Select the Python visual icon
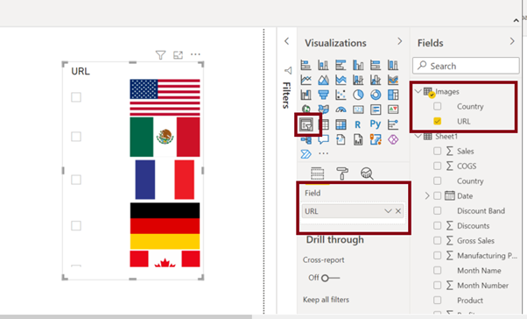Image resolution: width=527 pixels, height=319 pixels. tap(376, 124)
